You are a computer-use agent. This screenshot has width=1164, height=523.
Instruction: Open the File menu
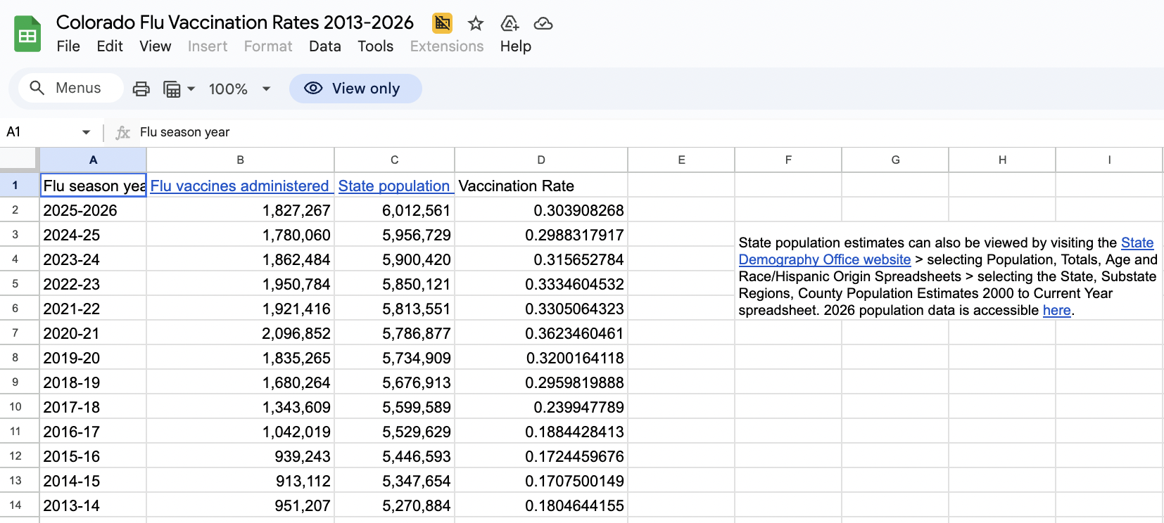[68, 46]
